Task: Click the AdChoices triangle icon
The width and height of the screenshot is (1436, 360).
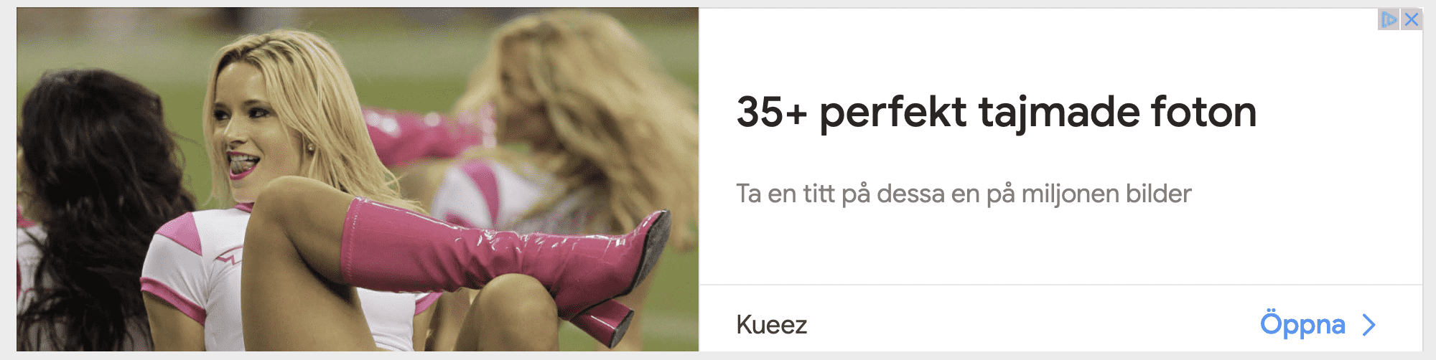Action: coord(1389,19)
